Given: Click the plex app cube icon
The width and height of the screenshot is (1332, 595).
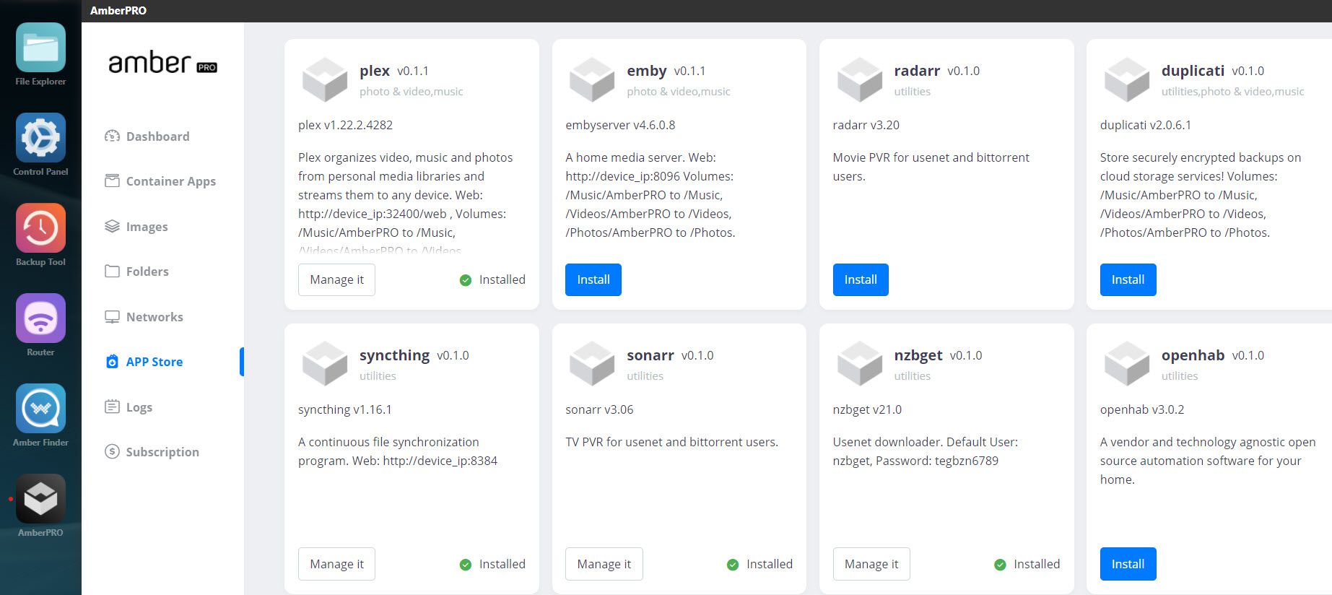Looking at the screenshot, I should 324,79.
